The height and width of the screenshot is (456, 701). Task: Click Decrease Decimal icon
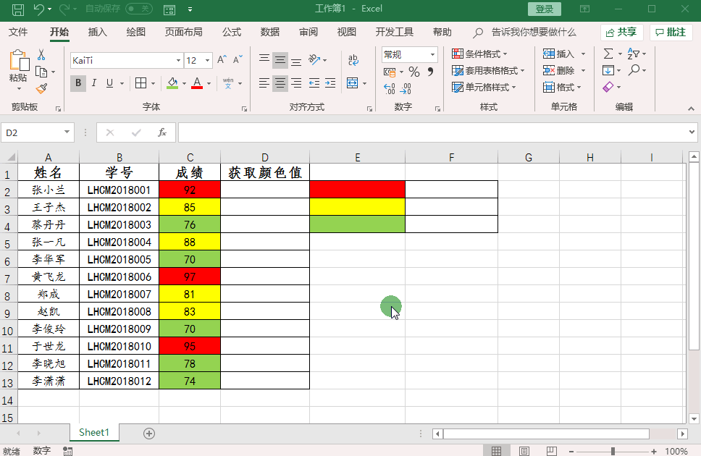tap(406, 88)
